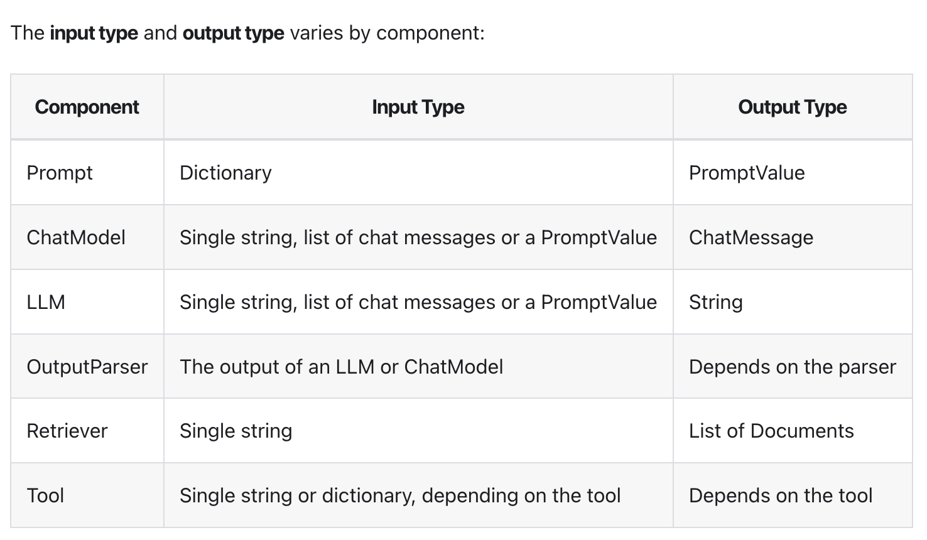The height and width of the screenshot is (540, 927).
Task: Click the String output cell in the LLM row
Action: click(715, 302)
